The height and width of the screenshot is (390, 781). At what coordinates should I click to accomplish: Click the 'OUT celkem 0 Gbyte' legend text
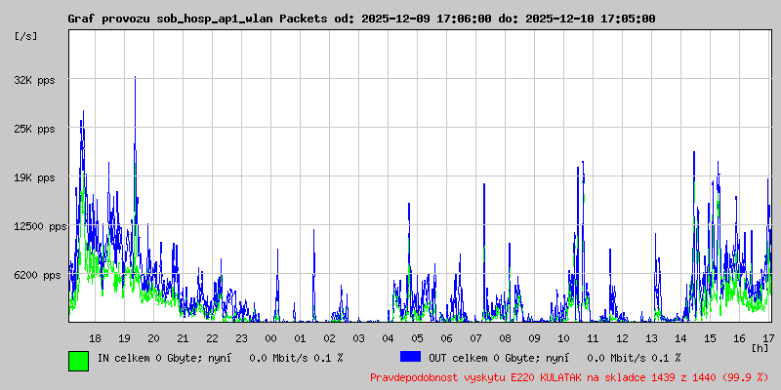pos(479,358)
